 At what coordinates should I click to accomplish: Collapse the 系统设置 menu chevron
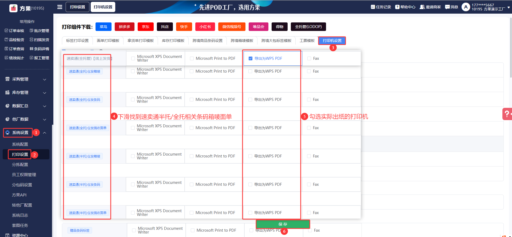tap(45, 133)
